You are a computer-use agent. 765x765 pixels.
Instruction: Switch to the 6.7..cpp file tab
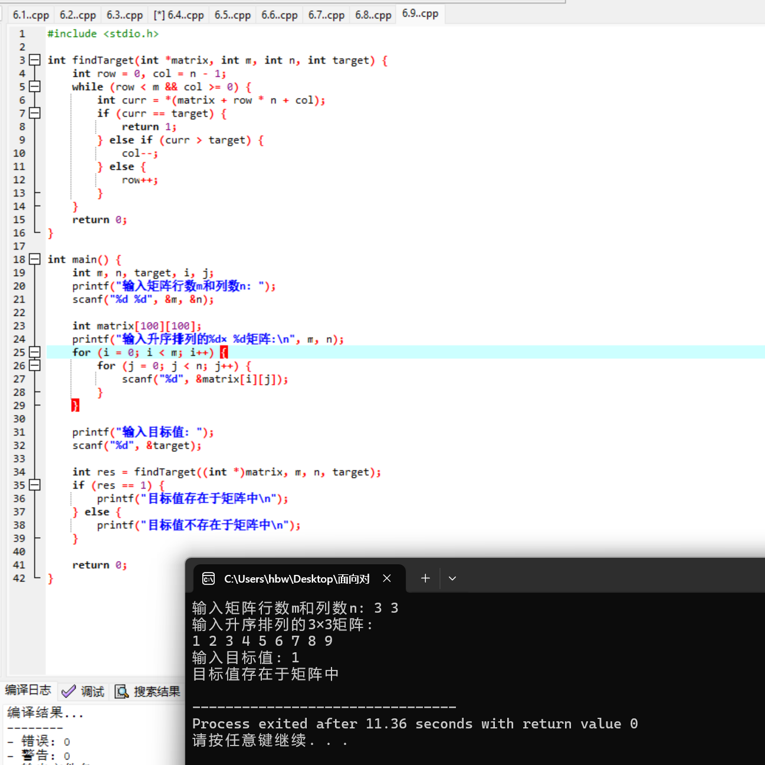326,15
